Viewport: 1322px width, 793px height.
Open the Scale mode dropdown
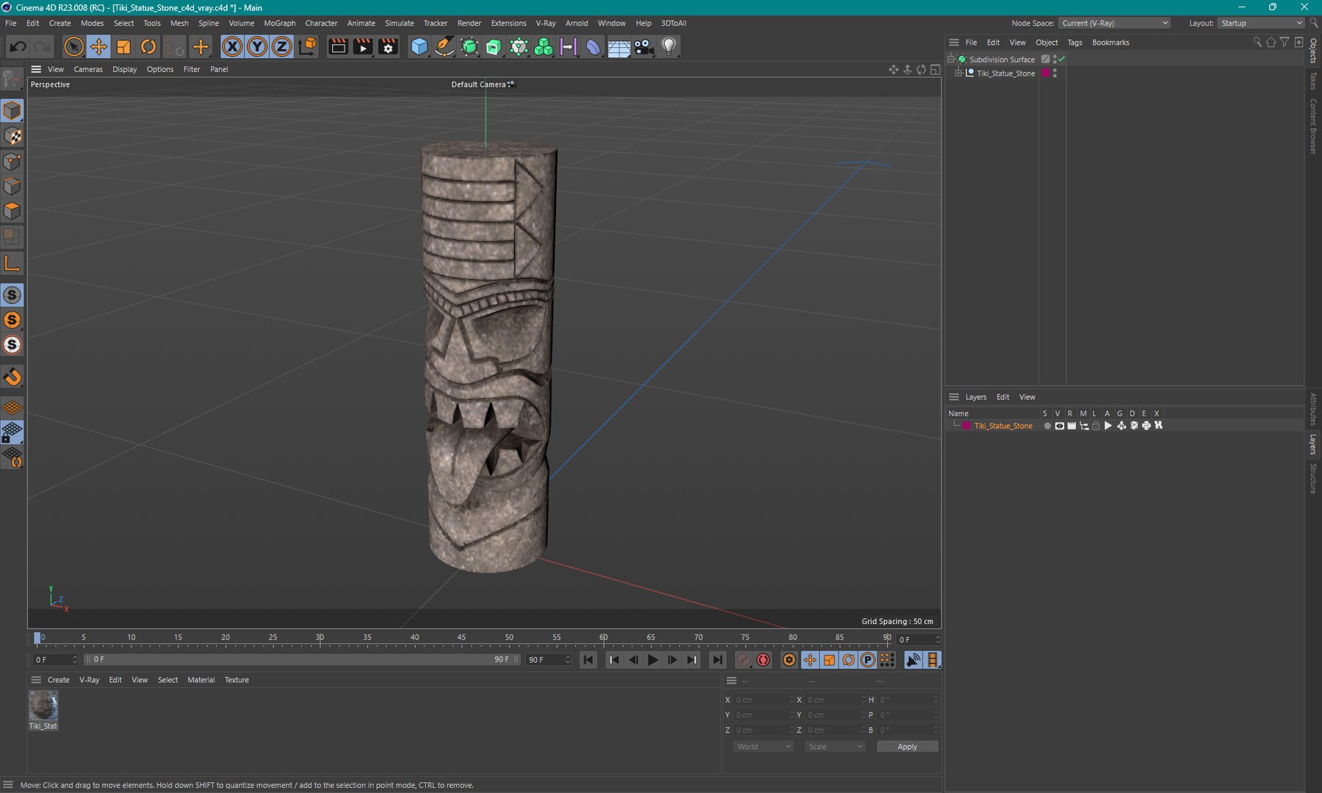[x=835, y=747]
